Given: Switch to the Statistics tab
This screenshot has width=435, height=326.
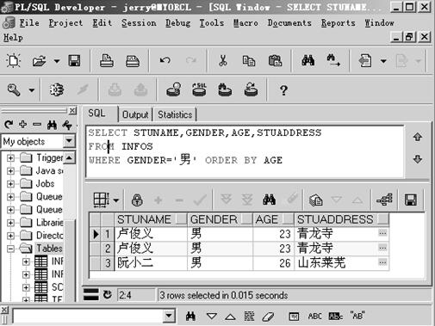Looking at the screenshot, I should pyautogui.click(x=175, y=114).
